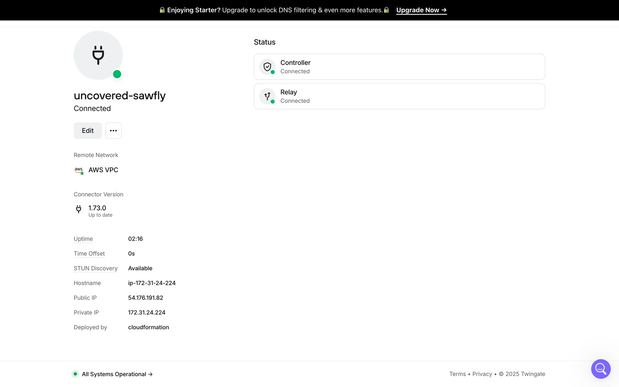Image resolution: width=619 pixels, height=387 pixels.
Task: Click the Relay Connected status card
Action: [399, 96]
